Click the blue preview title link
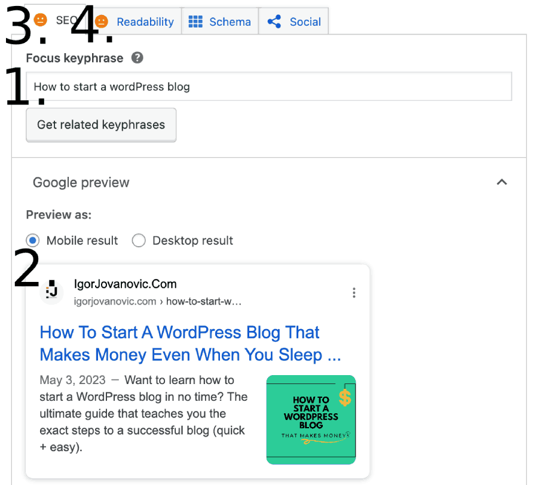 [191, 343]
